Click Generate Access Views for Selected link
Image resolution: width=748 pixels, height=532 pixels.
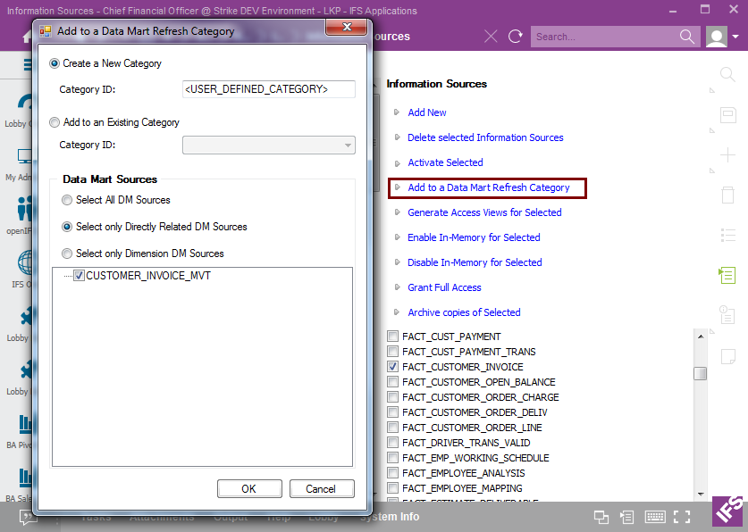coord(484,212)
